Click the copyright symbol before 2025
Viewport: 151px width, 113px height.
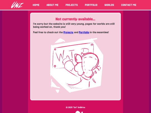[67, 107]
